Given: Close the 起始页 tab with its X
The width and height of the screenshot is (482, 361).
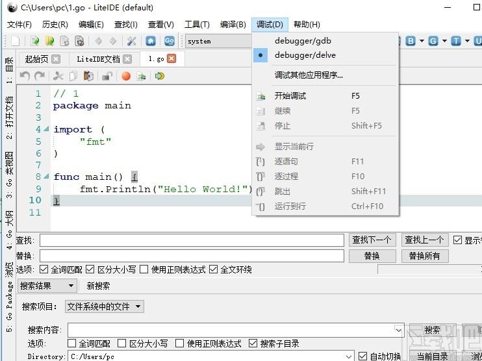Looking at the screenshot, I should [56, 59].
